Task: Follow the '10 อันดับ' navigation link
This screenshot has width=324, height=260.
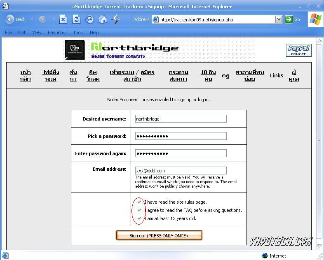Action: 208,75
